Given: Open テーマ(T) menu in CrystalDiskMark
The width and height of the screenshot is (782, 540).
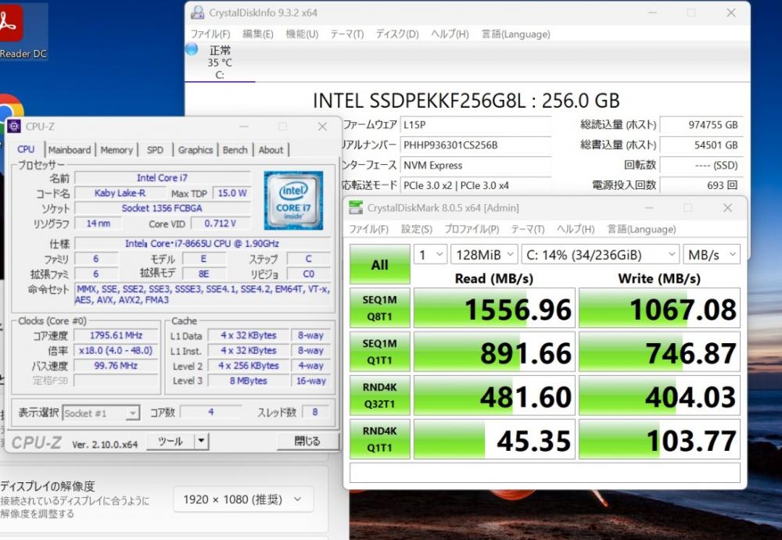Looking at the screenshot, I should (528, 229).
